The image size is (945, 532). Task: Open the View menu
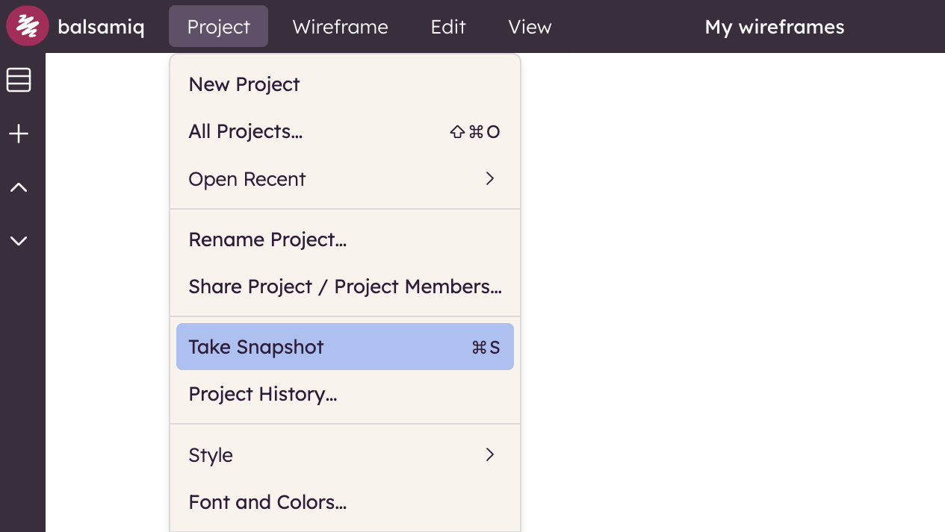tap(530, 27)
